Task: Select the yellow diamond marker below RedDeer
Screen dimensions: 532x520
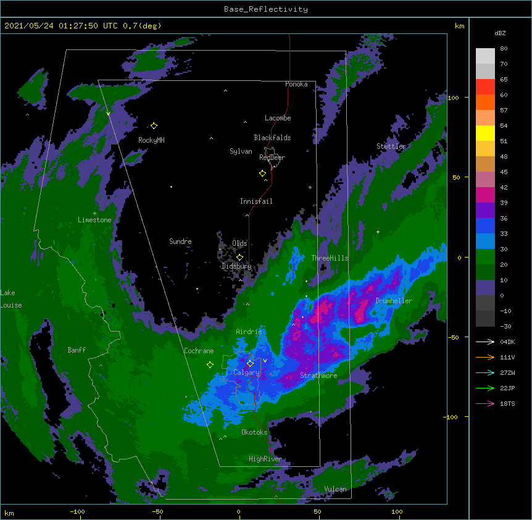Action: pos(263,174)
